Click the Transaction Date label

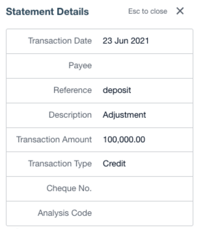[60, 41]
